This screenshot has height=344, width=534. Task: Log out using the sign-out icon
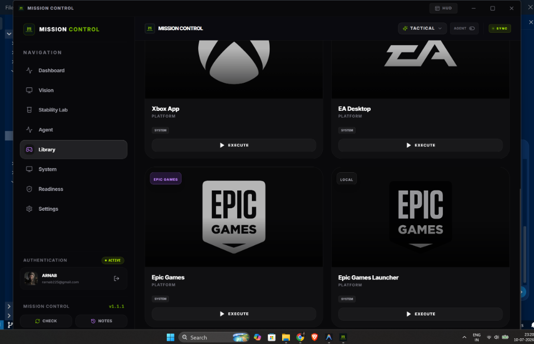click(x=116, y=278)
